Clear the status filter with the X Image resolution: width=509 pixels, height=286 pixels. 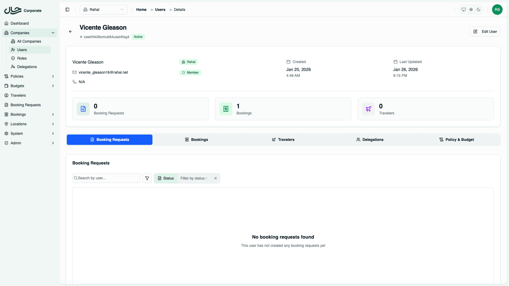215,178
